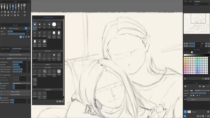Click the flip canvas icon in Navigator

click(x=209, y=46)
